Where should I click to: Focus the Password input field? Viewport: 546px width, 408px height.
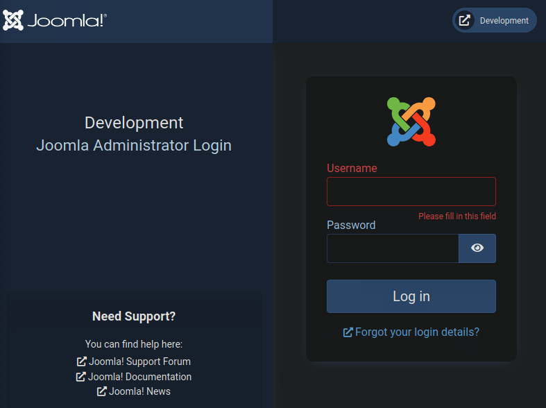(x=393, y=248)
